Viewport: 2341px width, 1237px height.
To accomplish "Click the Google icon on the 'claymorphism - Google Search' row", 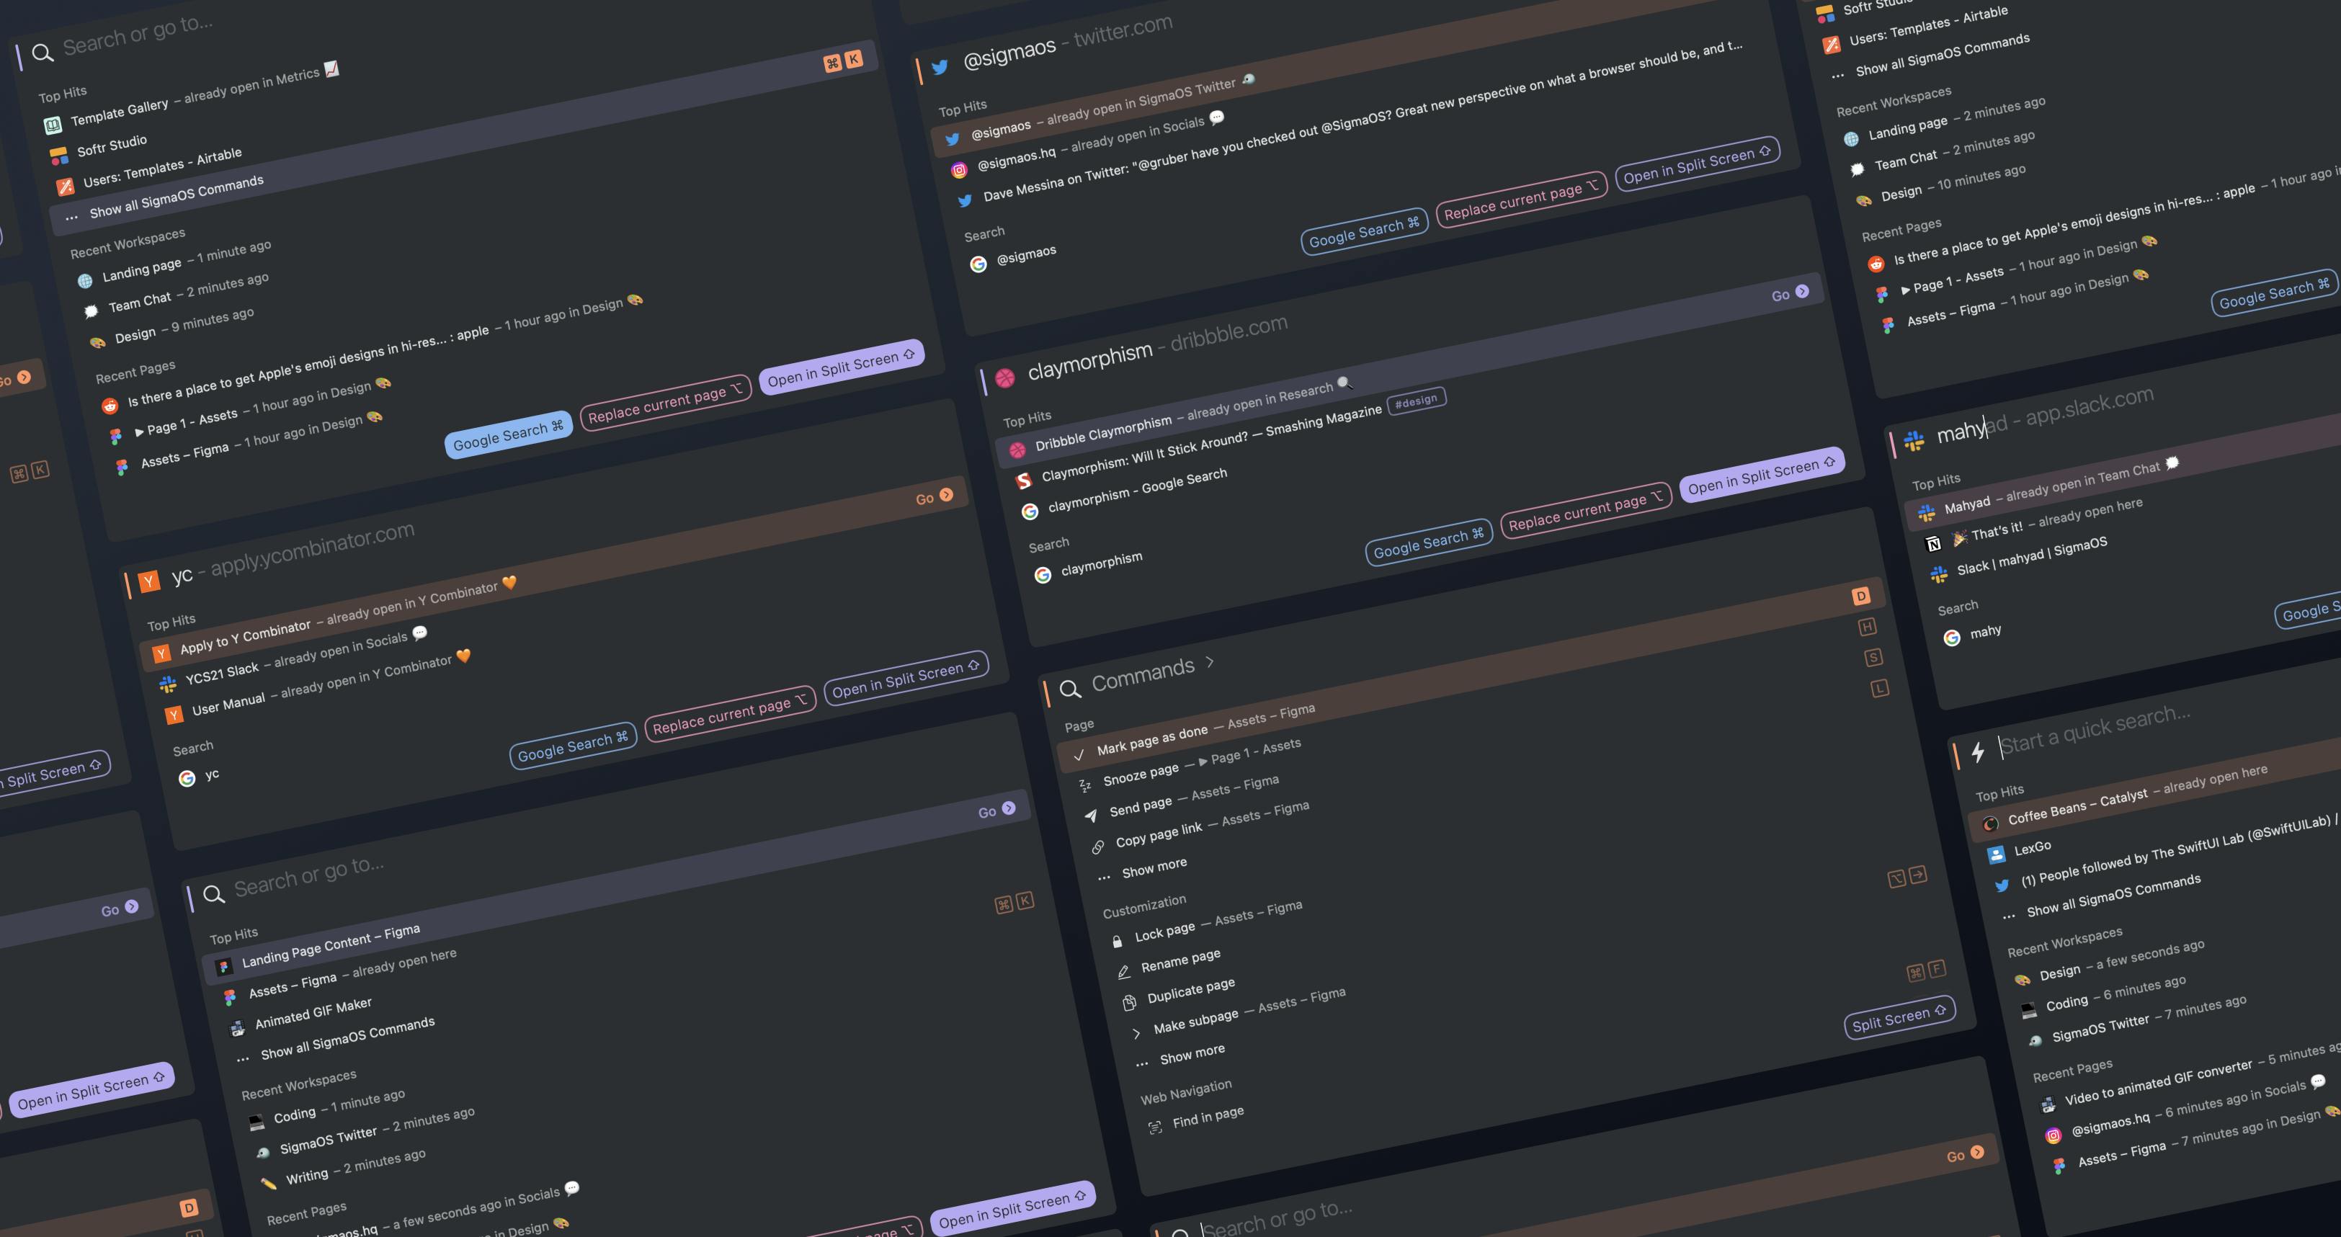I will [1030, 512].
